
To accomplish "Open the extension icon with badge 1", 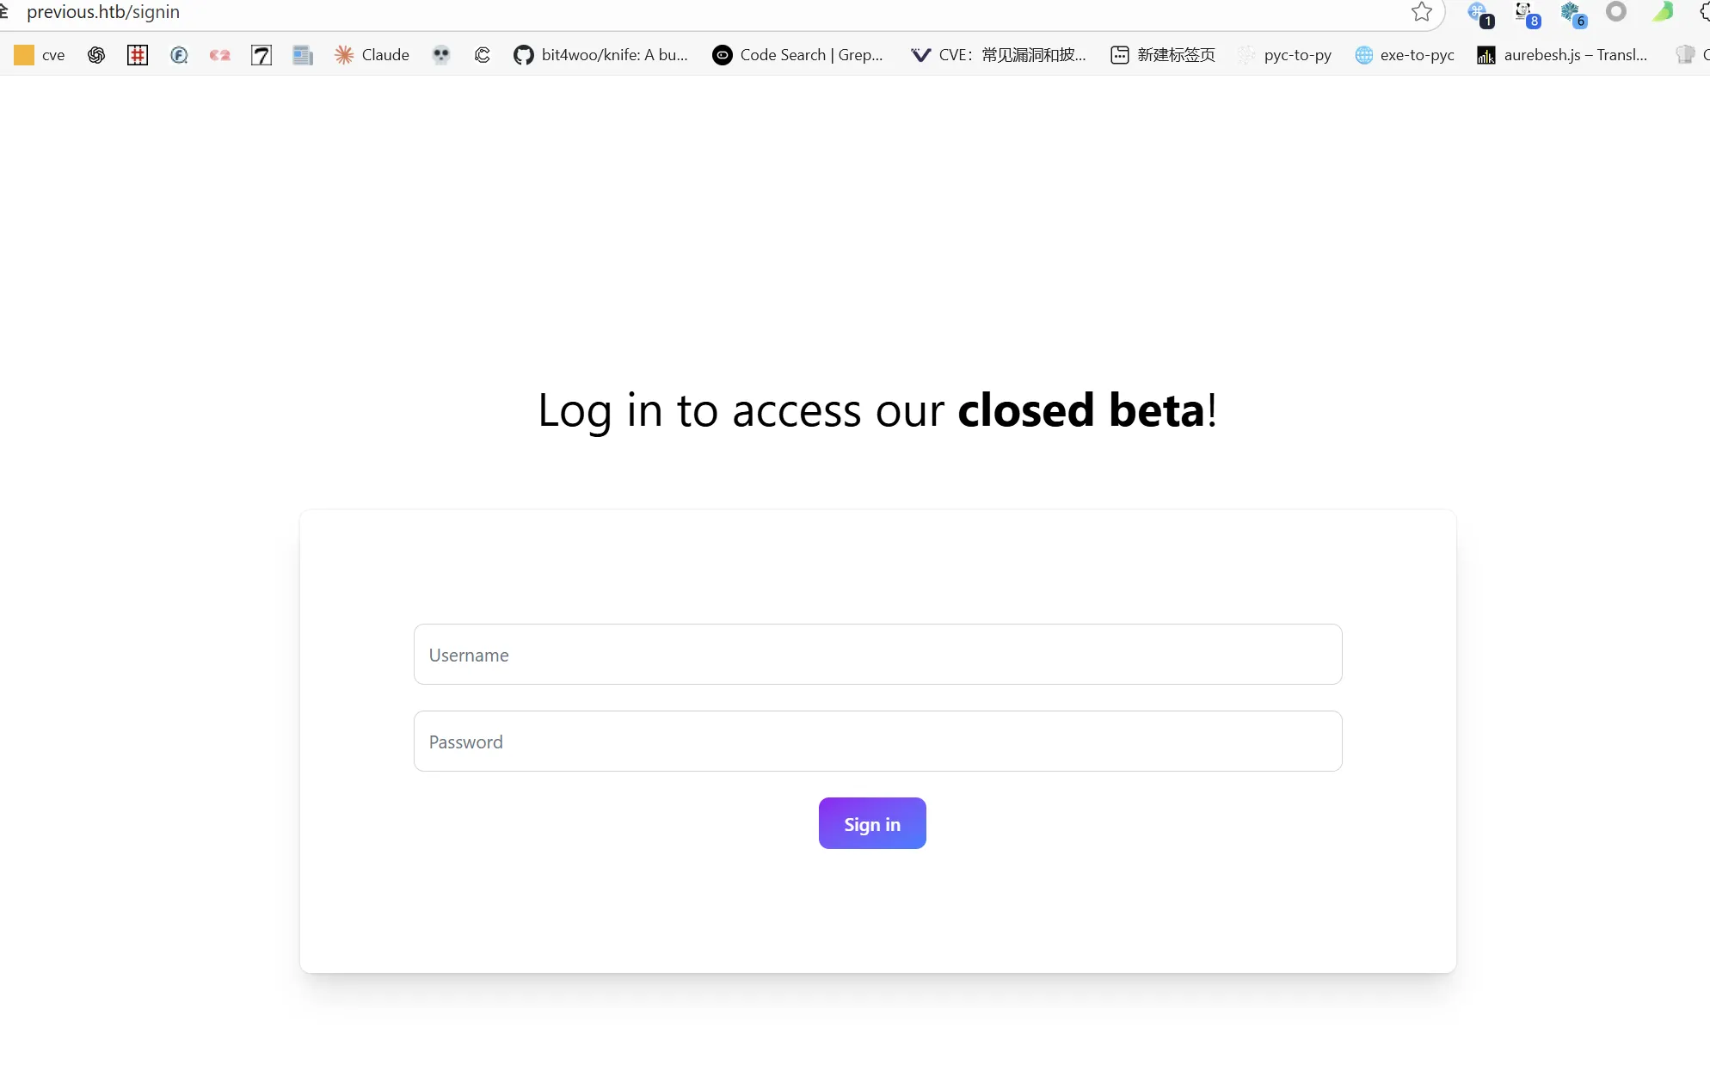I will pyautogui.click(x=1479, y=14).
